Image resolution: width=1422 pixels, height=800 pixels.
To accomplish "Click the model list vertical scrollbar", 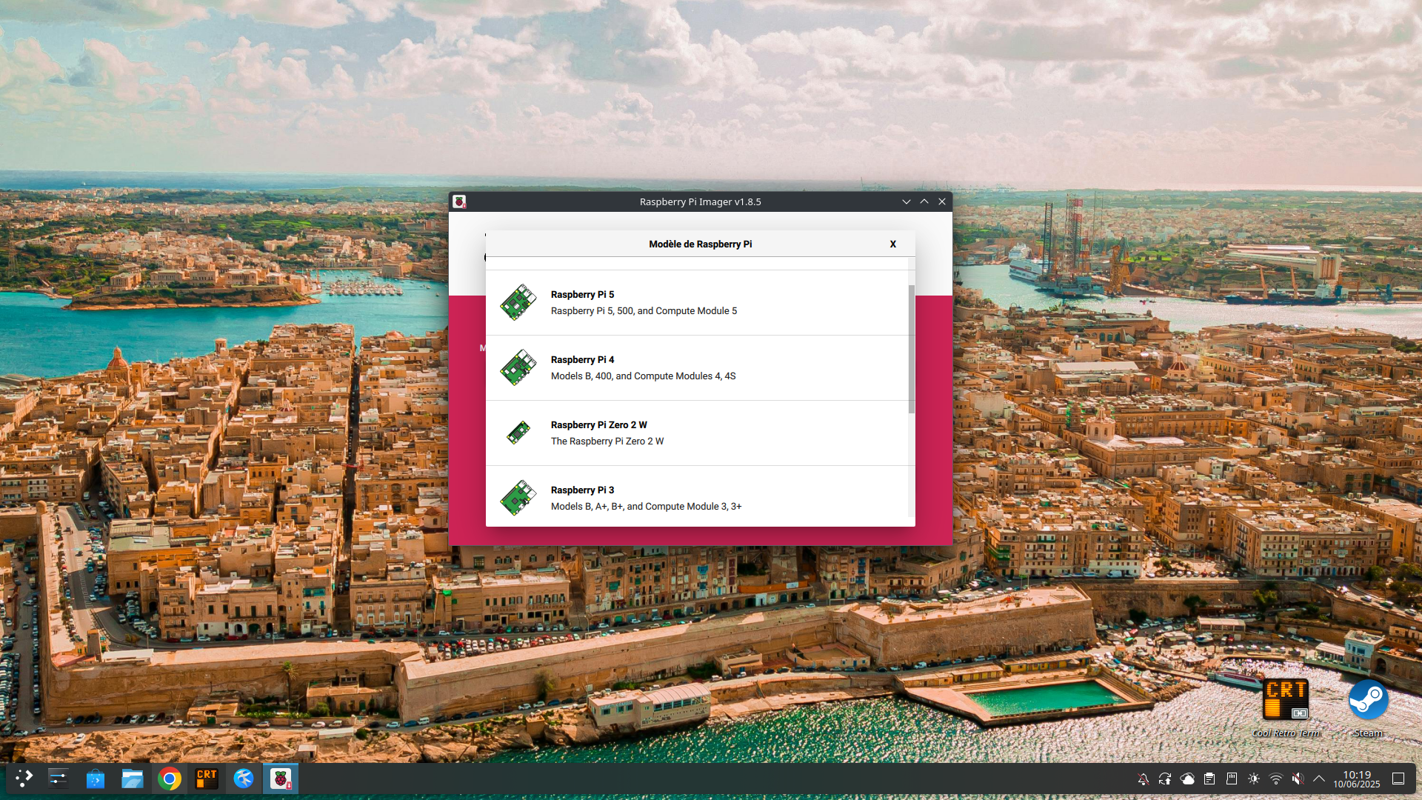I will click(x=911, y=349).
